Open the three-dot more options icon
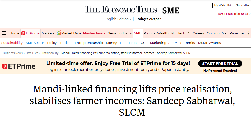The image size is (251, 120). [x=249, y=33]
